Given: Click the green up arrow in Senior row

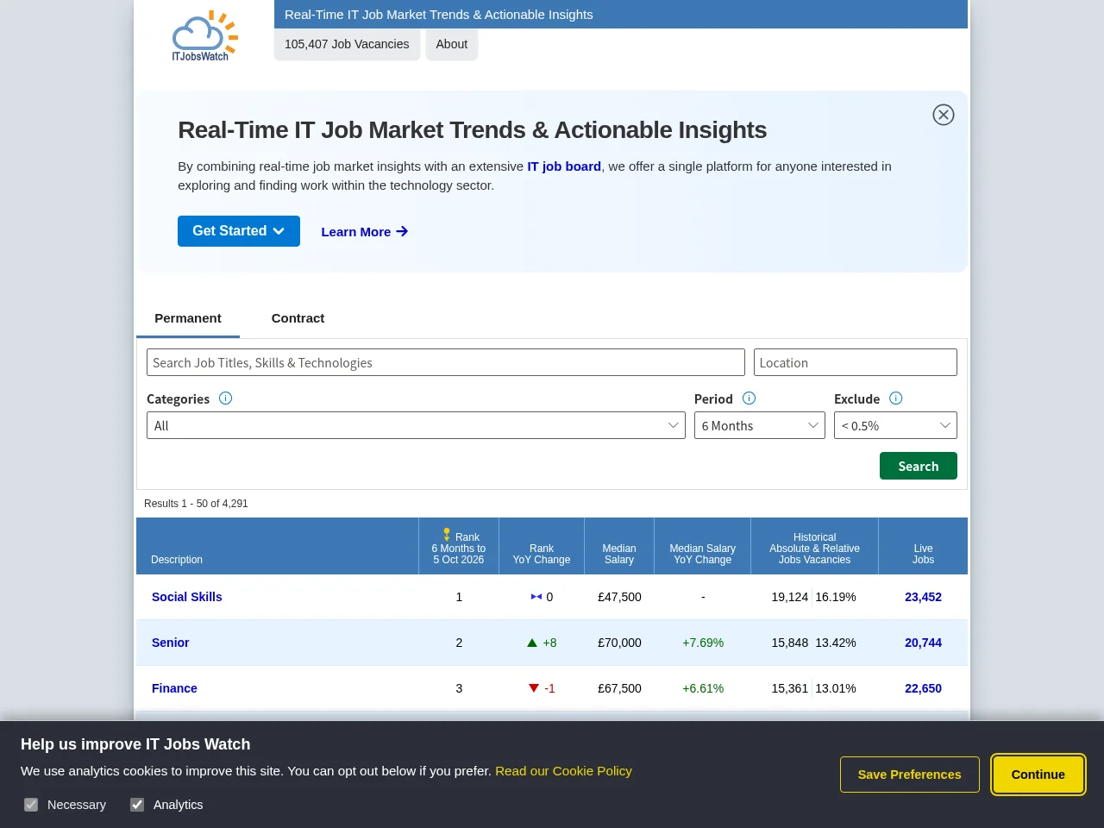Looking at the screenshot, I should coord(532,643).
